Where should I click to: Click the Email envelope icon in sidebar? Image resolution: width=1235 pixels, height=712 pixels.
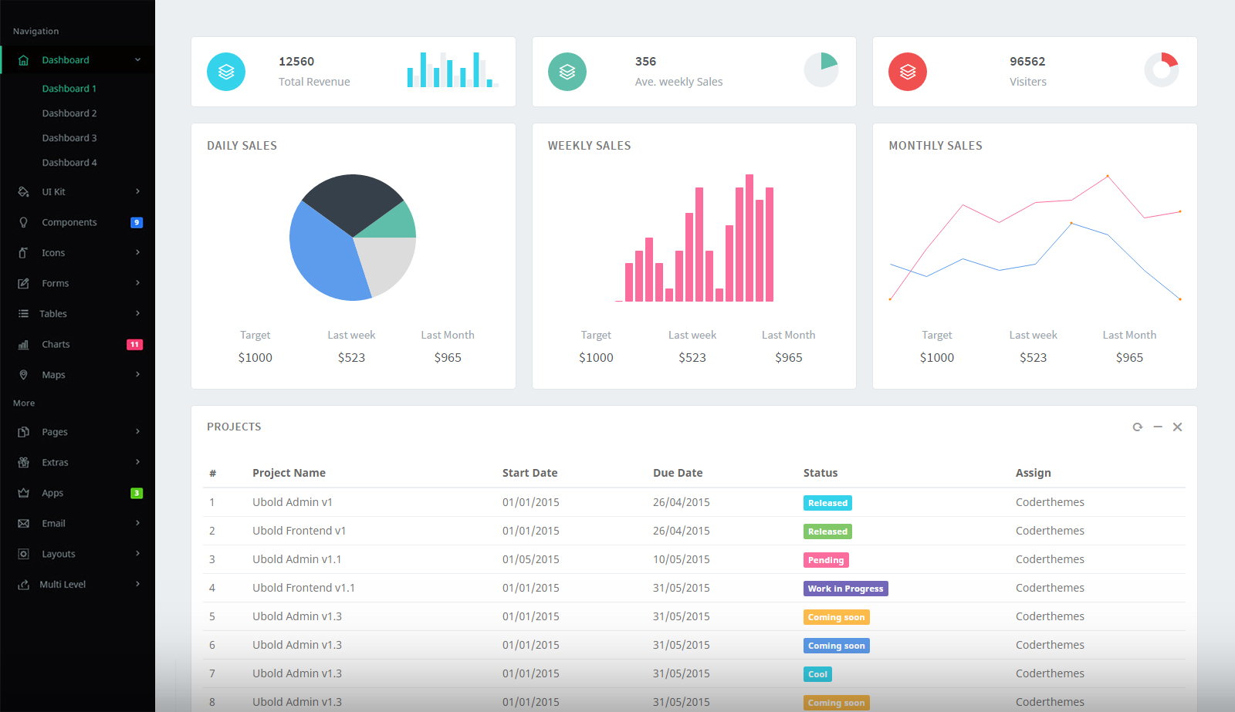coord(24,524)
